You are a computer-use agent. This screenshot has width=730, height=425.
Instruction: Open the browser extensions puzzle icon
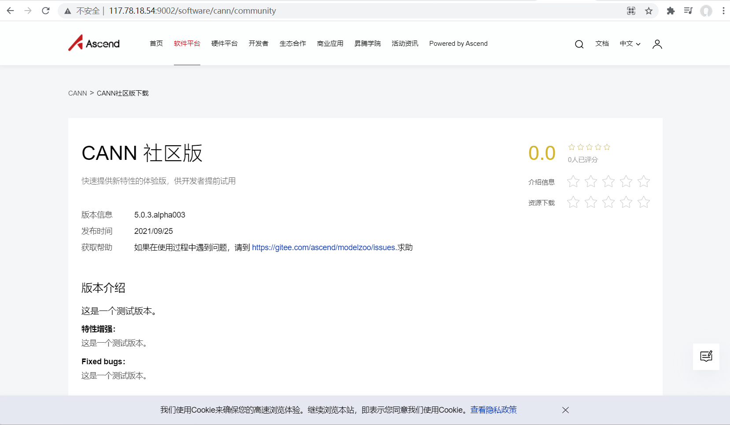(x=671, y=11)
